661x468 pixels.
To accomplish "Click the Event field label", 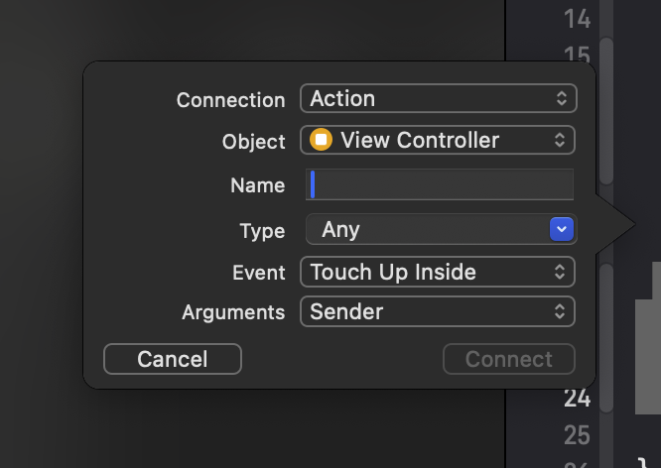I will pyautogui.click(x=258, y=273).
